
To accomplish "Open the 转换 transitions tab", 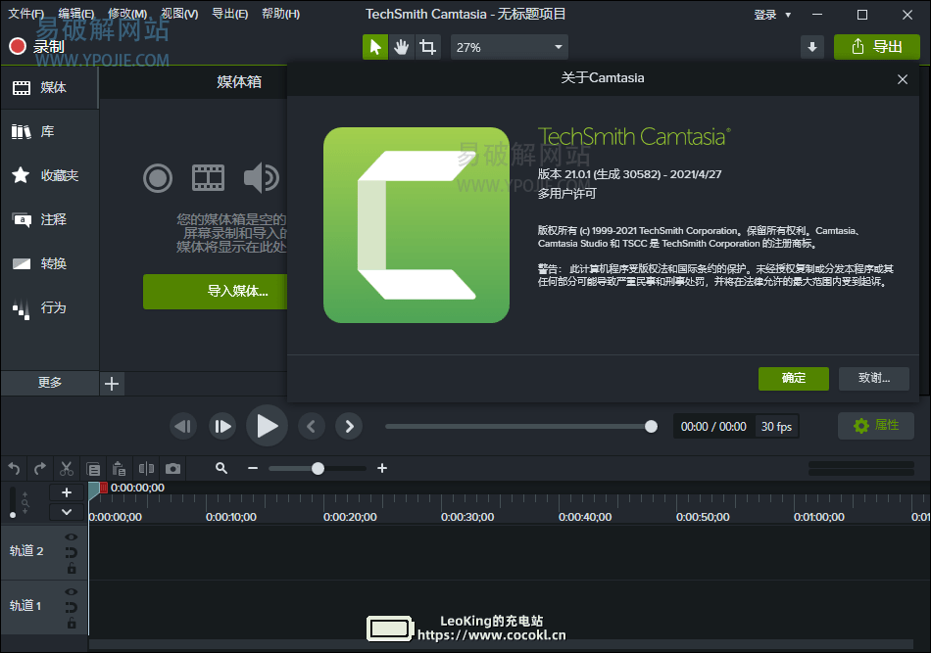I will click(x=49, y=263).
